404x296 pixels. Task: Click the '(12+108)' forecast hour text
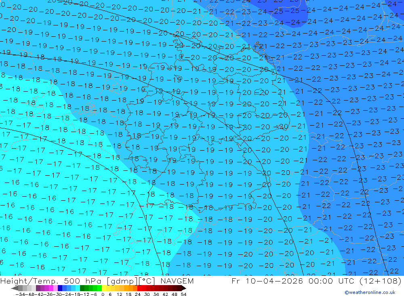point(380,281)
